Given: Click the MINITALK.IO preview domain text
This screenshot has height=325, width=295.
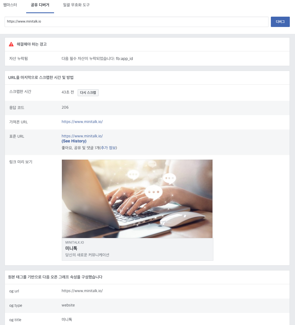Looking at the screenshot, I should coord(74,242).
